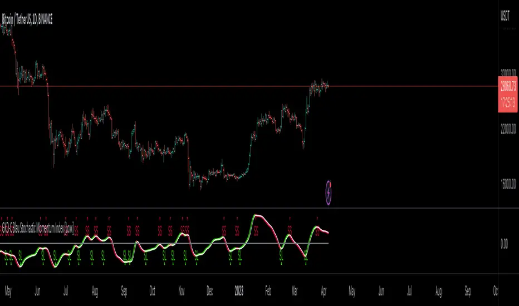
Task: Click the Dec label on time axis
Action: tap(209, 291)
